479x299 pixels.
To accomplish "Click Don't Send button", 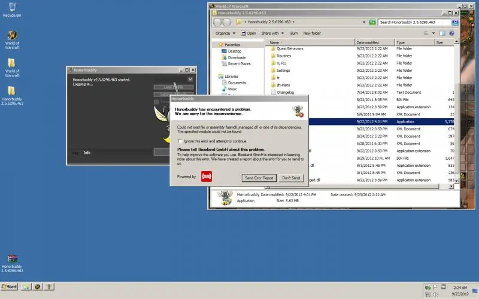I will (291, 178).
